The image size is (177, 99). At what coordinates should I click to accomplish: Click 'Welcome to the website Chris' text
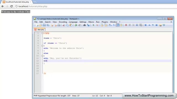click(16, 12)
